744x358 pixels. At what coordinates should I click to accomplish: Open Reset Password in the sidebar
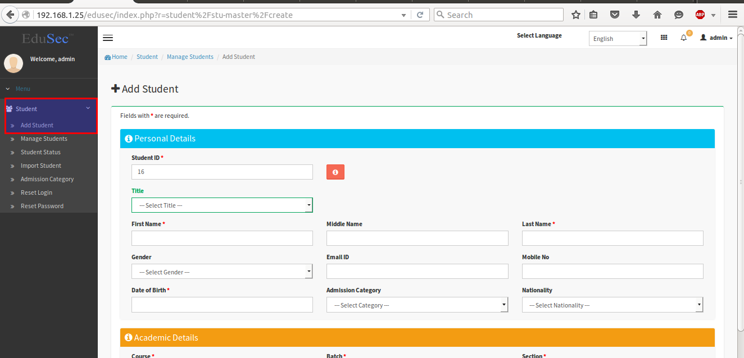click(42, 206)
